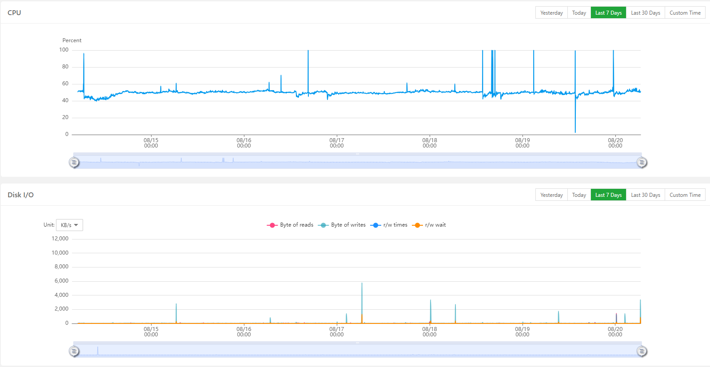
Task: Switch Disk I/O to Last 30 Days
Action: (x=646, y=195)
